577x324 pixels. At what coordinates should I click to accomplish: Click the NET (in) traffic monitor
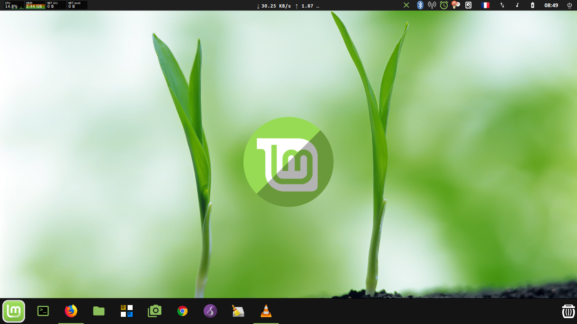pos(56,5)
